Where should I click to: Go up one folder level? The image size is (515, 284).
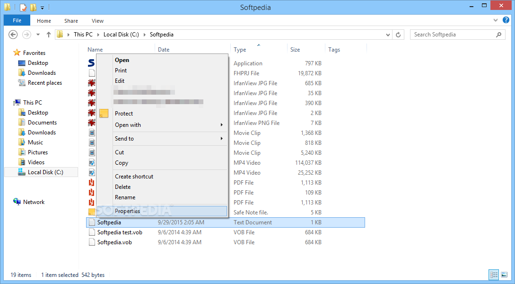point(49,35)
